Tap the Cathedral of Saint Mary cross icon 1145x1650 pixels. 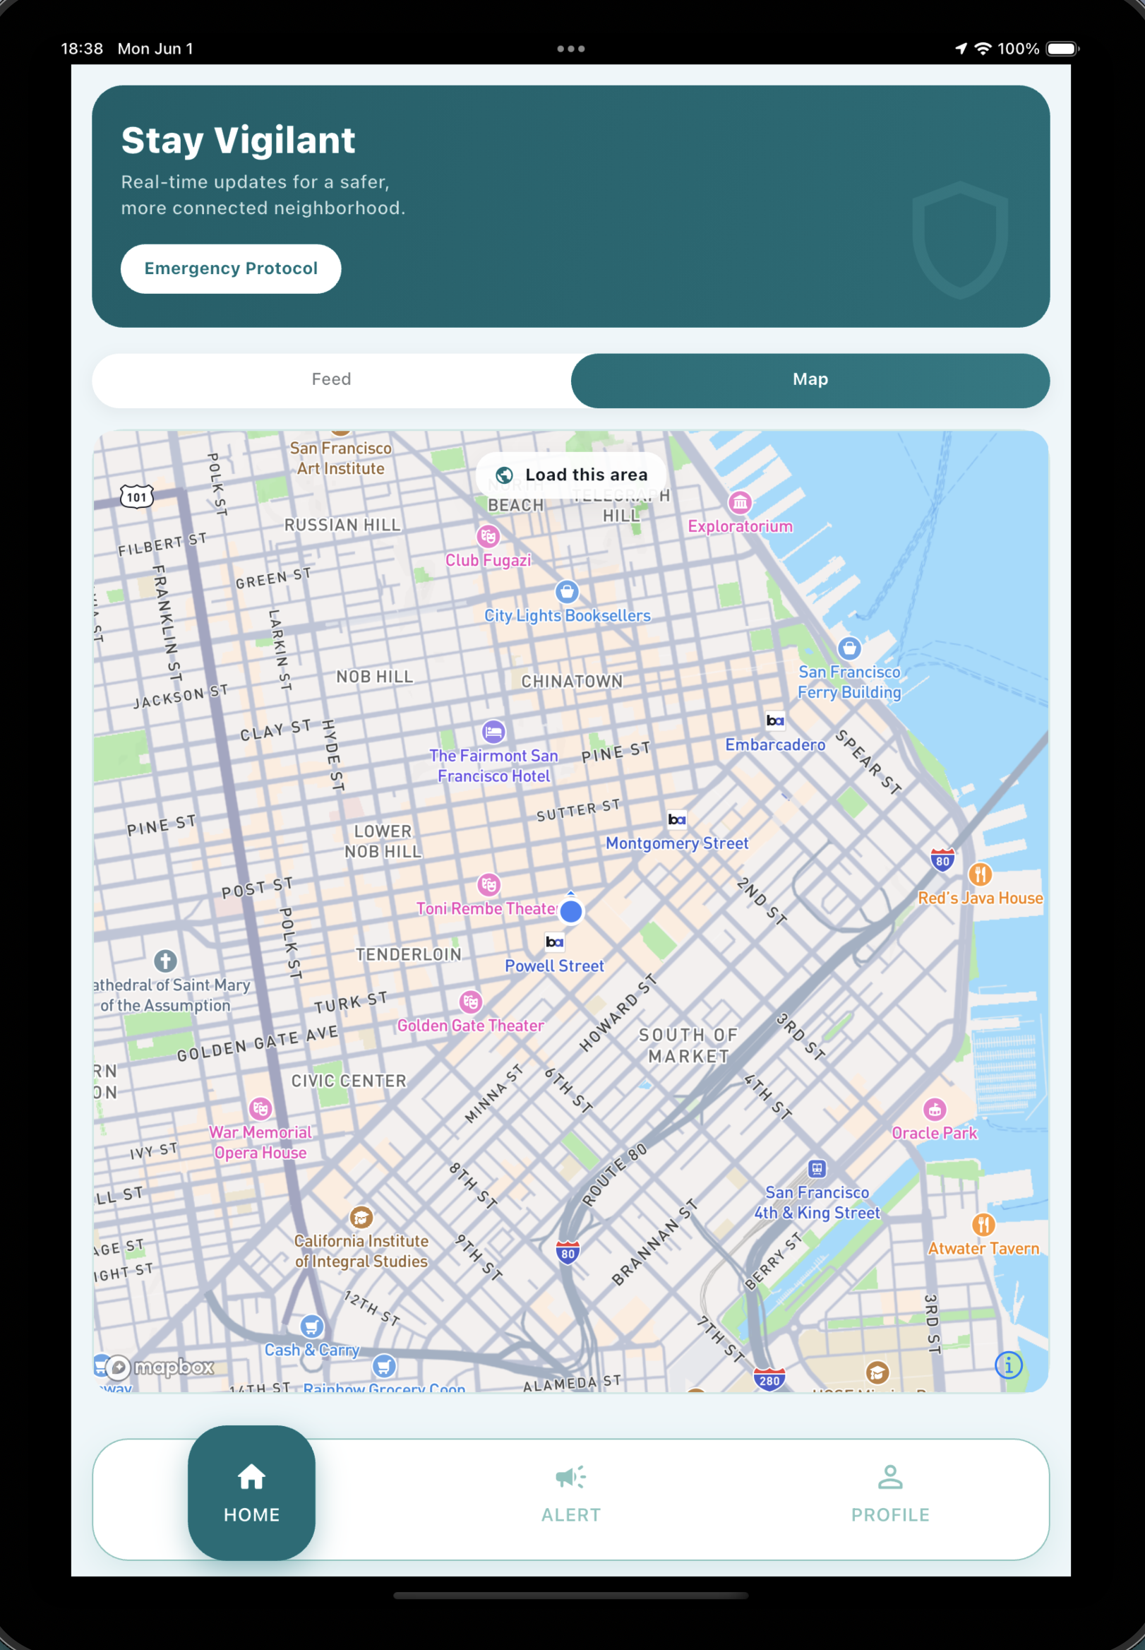165,961
